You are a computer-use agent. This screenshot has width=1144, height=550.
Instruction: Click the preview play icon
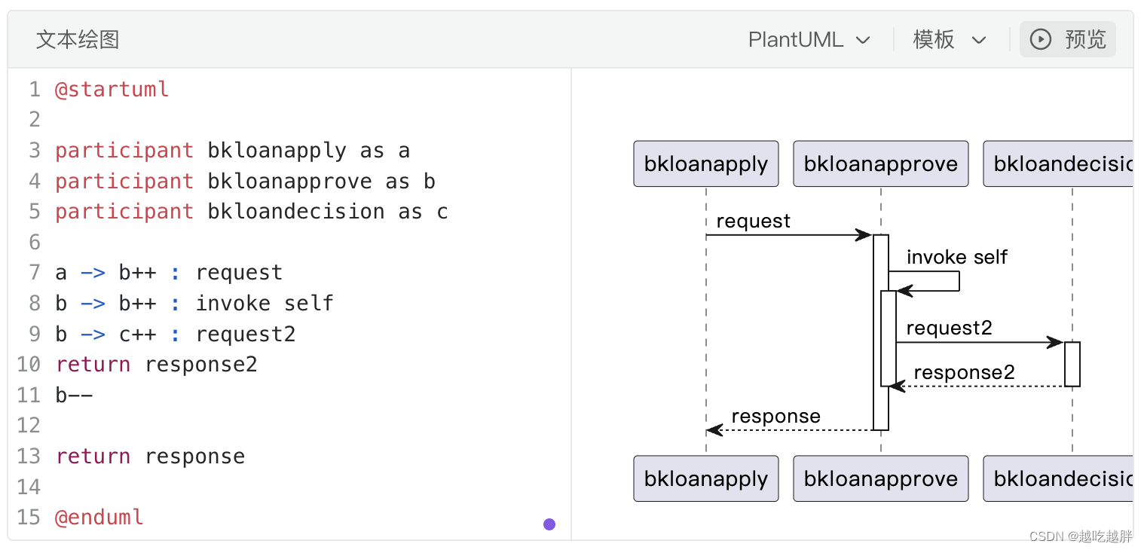point(1041,39)
